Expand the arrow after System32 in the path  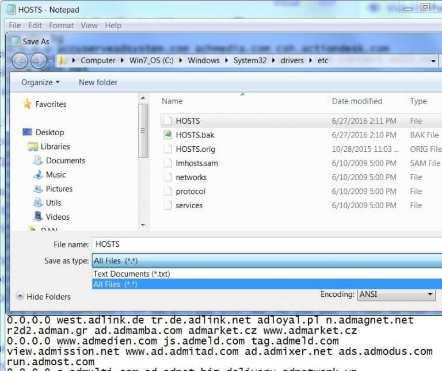pyautogui.click(x=273, y=60)
